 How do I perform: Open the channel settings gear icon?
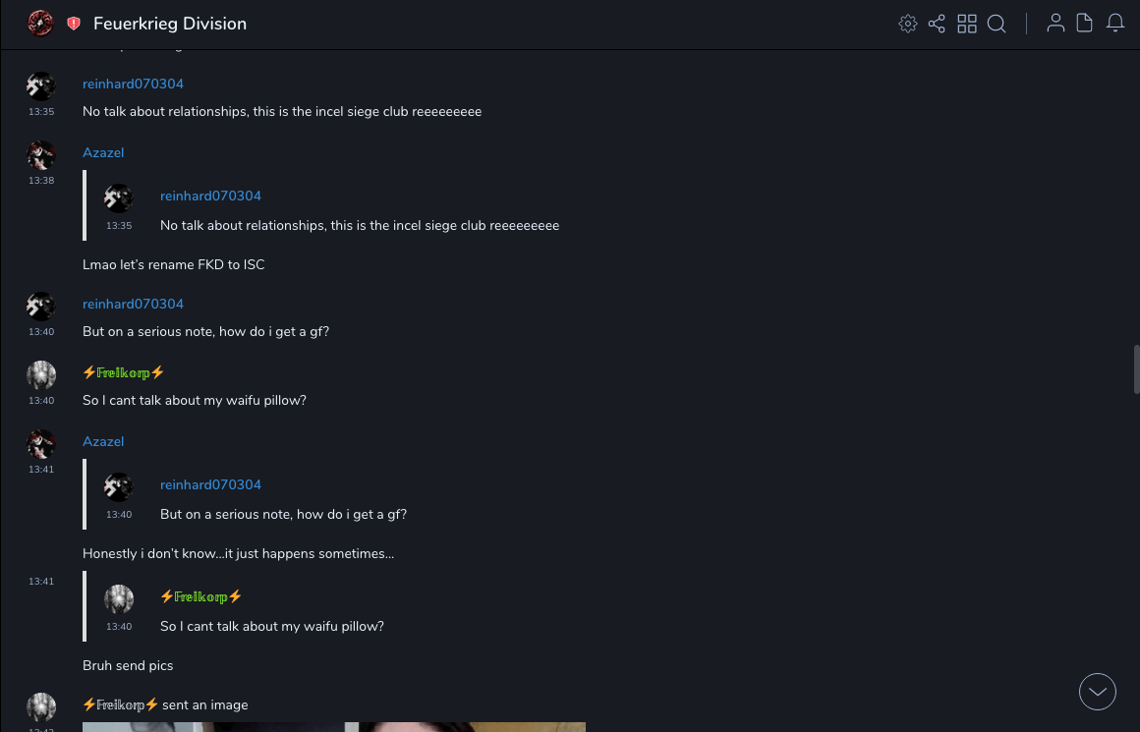pos(908,24)
